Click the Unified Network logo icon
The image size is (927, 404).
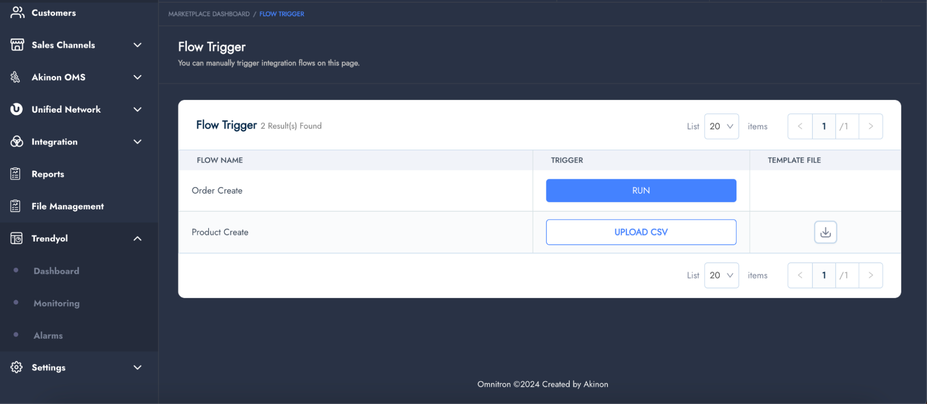(17, 109)
